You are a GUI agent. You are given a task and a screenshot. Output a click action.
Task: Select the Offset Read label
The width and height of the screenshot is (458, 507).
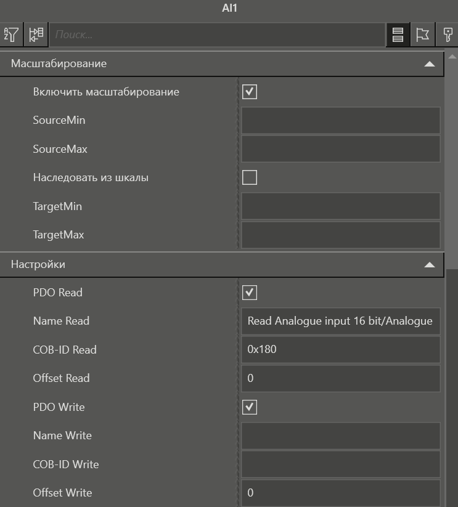click(61, 378)
